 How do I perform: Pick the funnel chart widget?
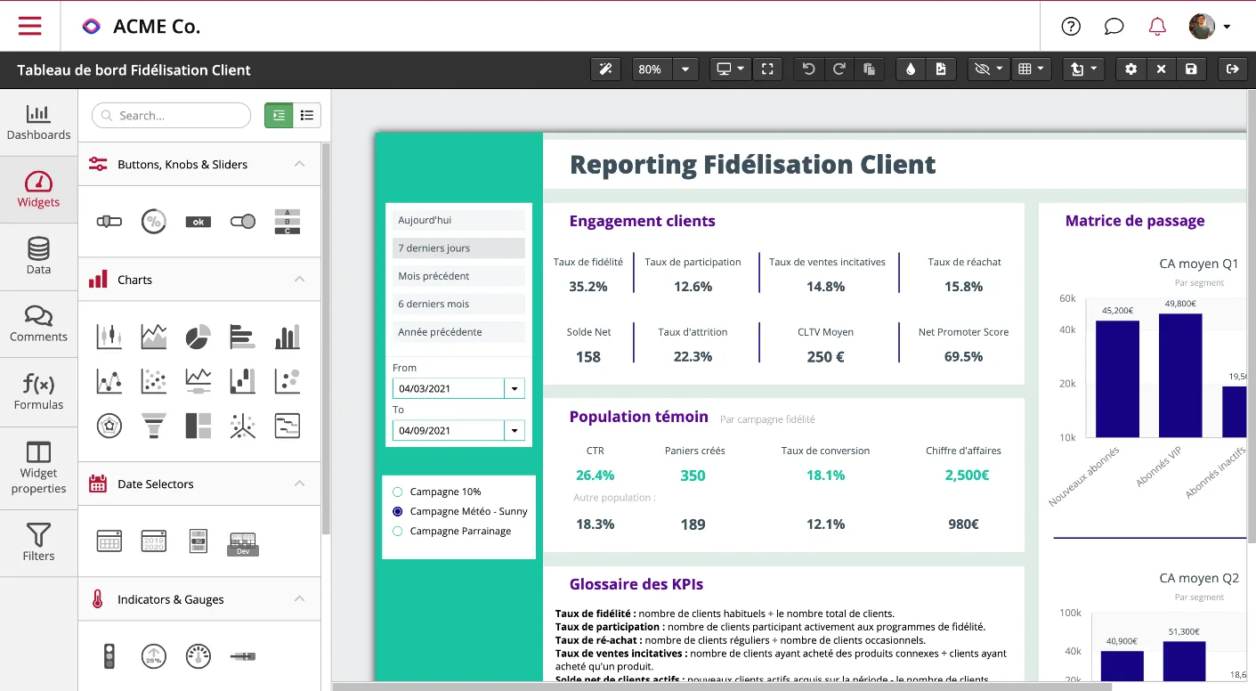[x=154, y=426]
